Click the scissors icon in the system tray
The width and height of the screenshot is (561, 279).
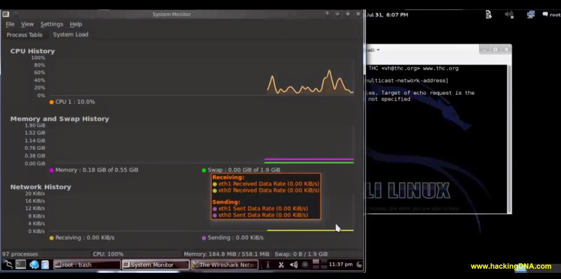281,265
